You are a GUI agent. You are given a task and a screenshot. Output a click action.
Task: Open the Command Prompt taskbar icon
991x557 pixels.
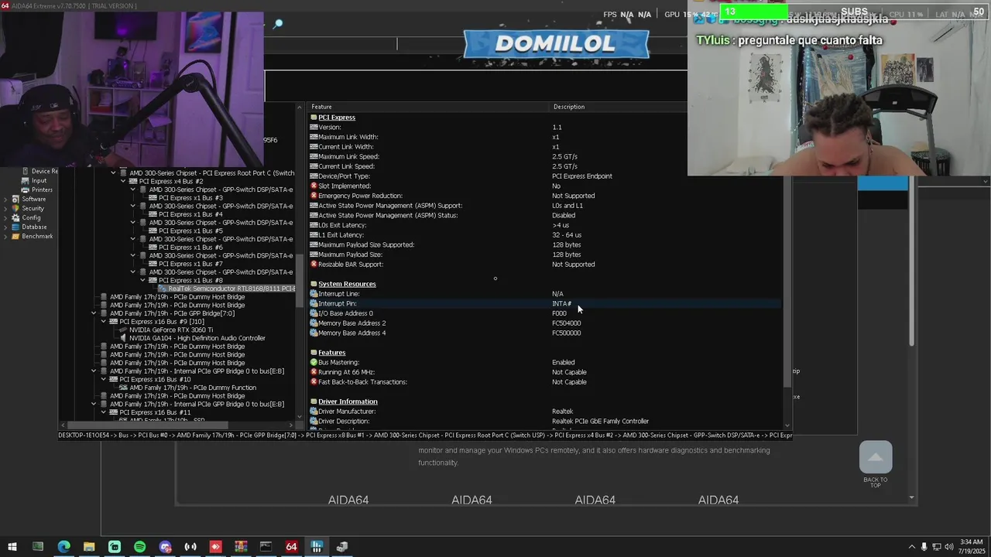266,547
